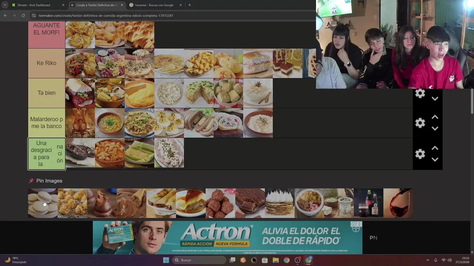The height and width of the screenshot is (266, 474).
Task: Select asado a la cruz image
Action: (x=80, y=123)
